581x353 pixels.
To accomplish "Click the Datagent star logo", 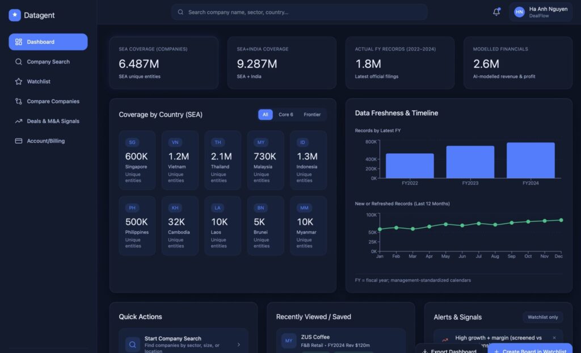I will [x=14, y=14].
